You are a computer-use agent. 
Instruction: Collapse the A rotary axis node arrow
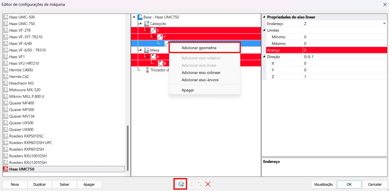147,57
